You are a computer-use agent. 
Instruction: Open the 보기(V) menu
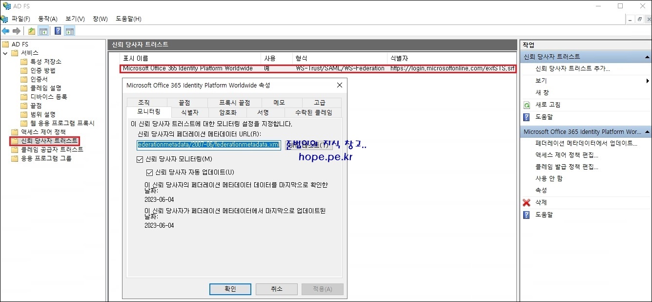(75, 19)
